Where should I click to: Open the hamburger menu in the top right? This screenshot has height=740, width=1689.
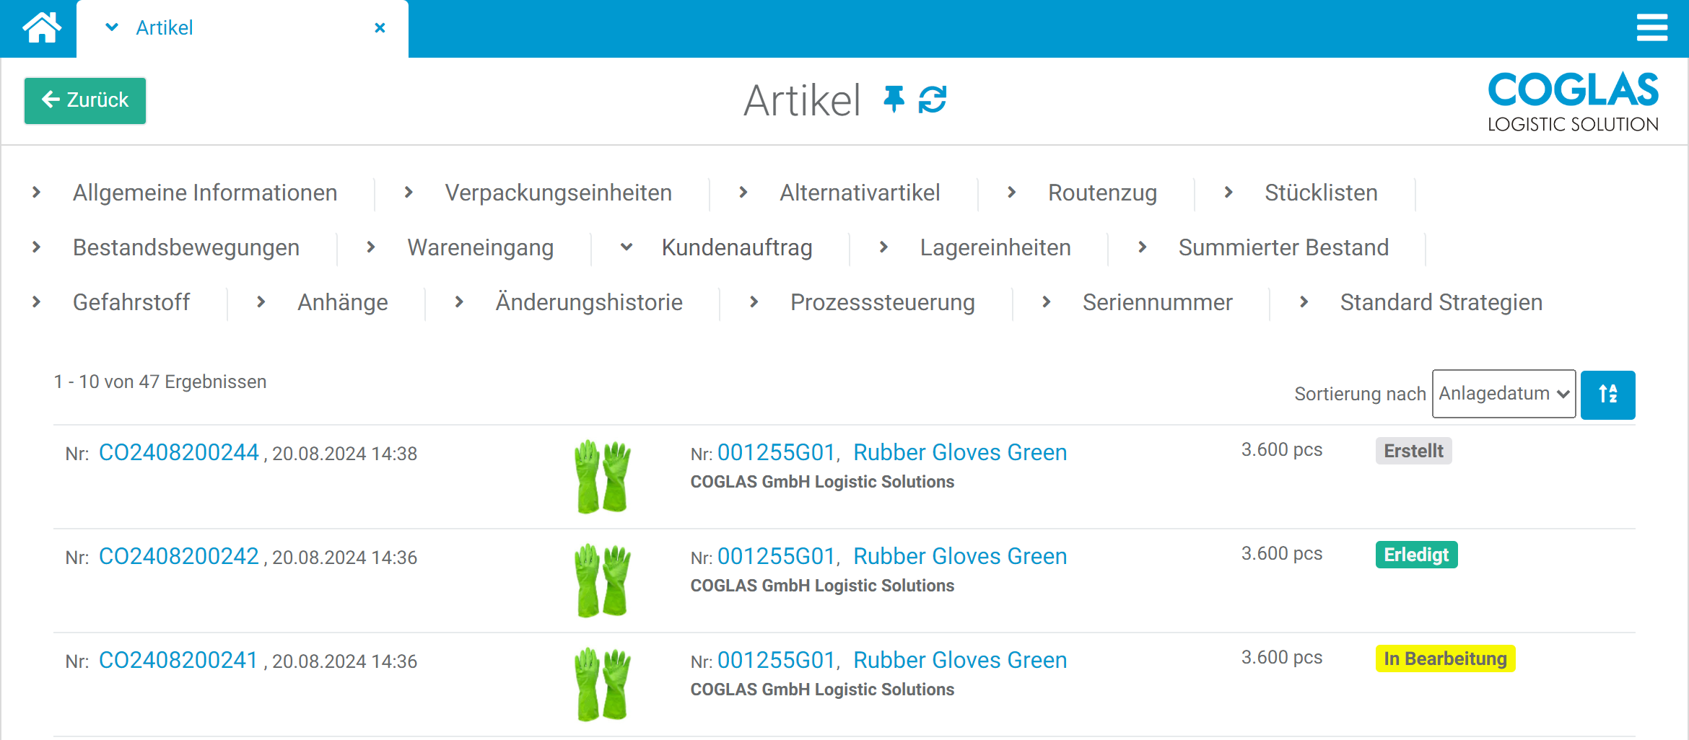[1652, 27]
